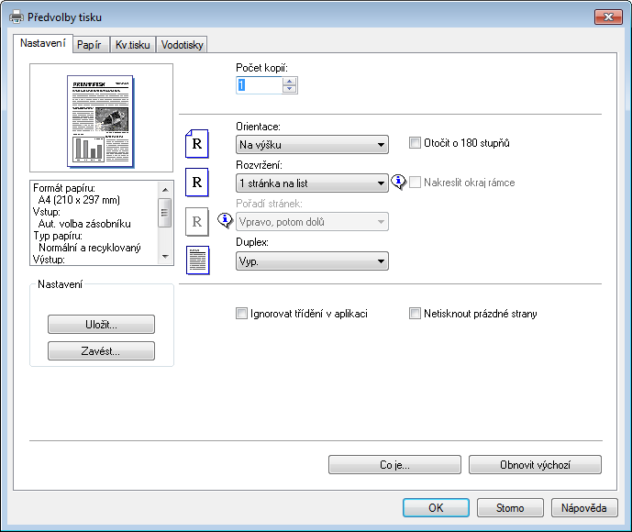Click the layout R page icon beside Rozvržení
The width and height of the screenshot is (632, 532).
[x=196, y=183]
